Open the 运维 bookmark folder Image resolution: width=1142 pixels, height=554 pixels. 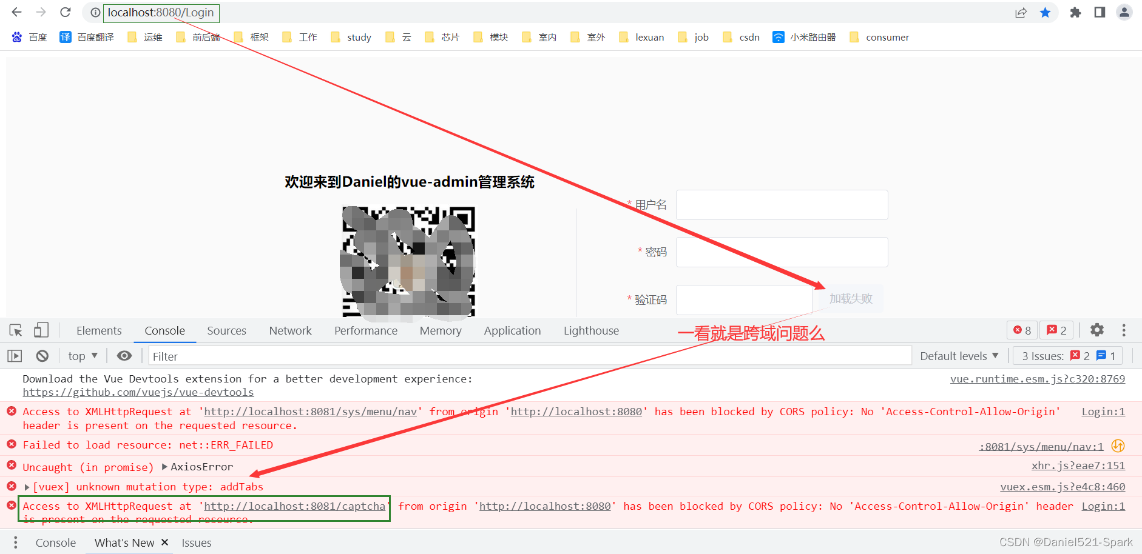(144, 38)
